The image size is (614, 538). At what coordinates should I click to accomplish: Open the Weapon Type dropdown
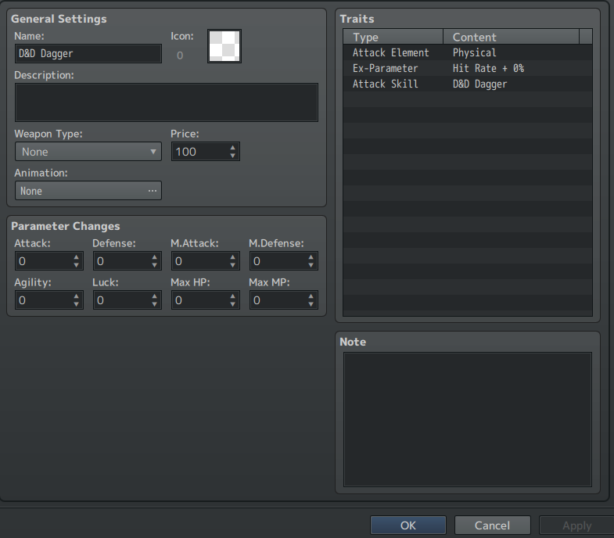[x=88, y=152]
